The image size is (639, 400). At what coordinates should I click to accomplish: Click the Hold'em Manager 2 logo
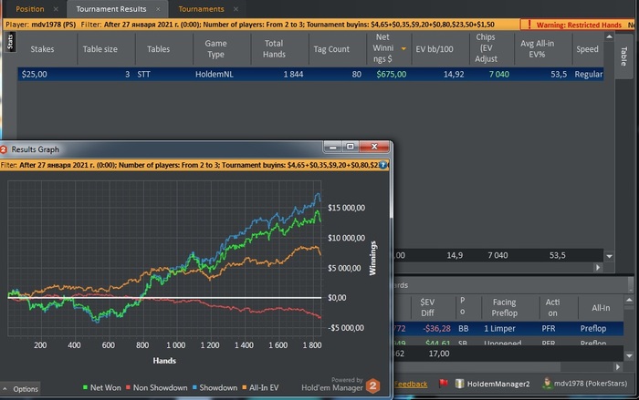[372, 385]
